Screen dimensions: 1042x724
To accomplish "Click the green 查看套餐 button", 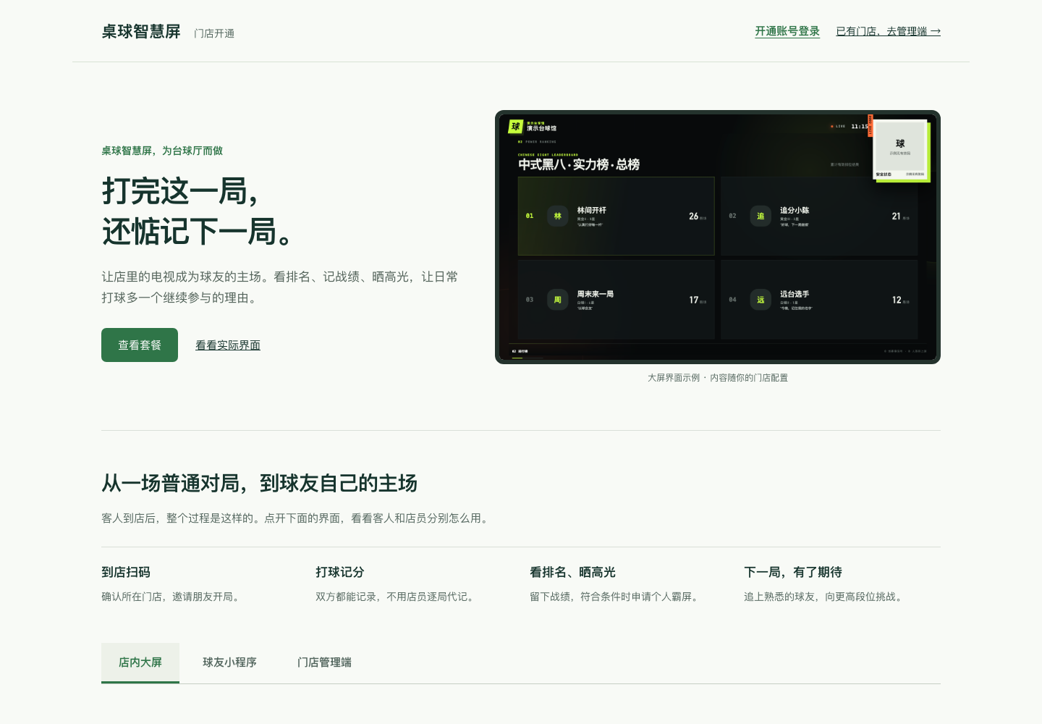I will pos(140,345).
